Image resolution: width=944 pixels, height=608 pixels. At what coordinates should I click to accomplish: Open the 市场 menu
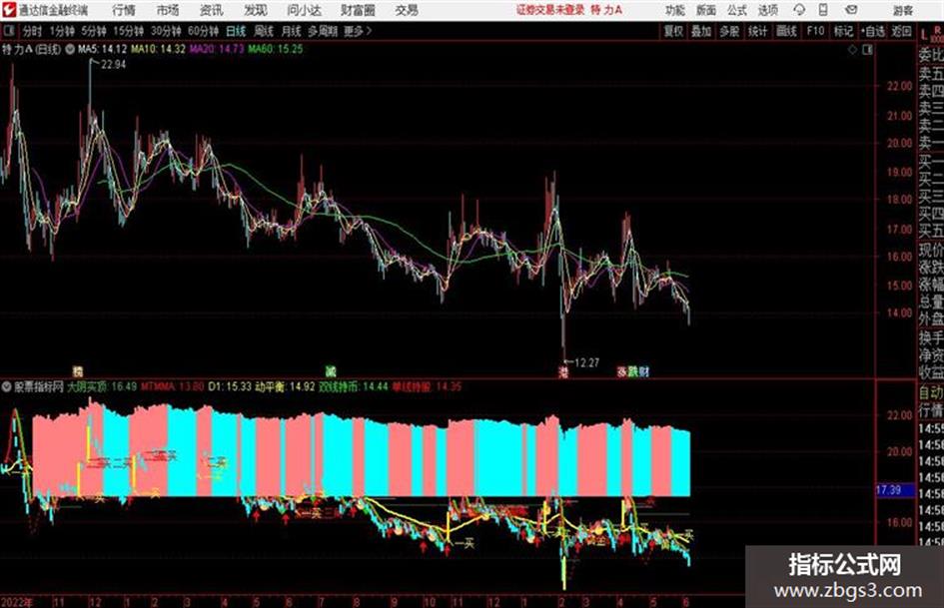click(x=168, y=10)
